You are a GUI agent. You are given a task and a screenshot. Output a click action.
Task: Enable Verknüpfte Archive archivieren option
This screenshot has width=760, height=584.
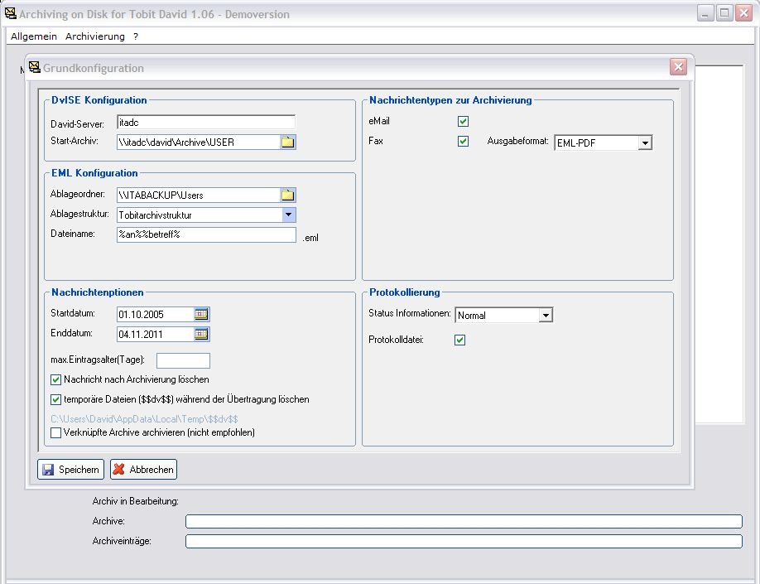(55, 432)
